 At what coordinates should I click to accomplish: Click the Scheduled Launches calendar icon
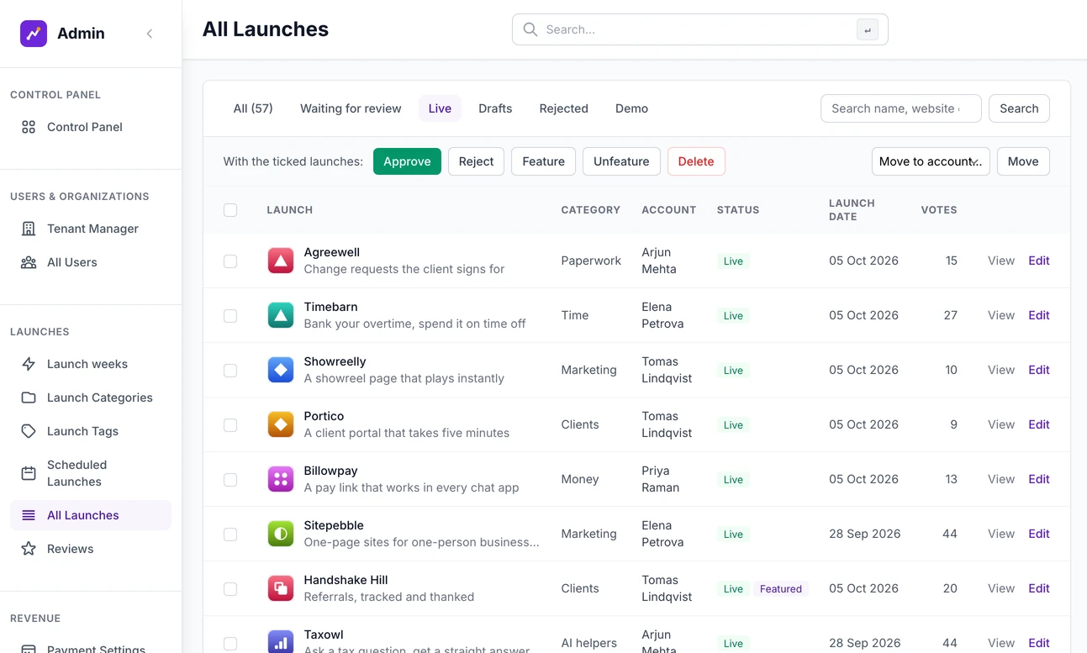coord(29,473)
